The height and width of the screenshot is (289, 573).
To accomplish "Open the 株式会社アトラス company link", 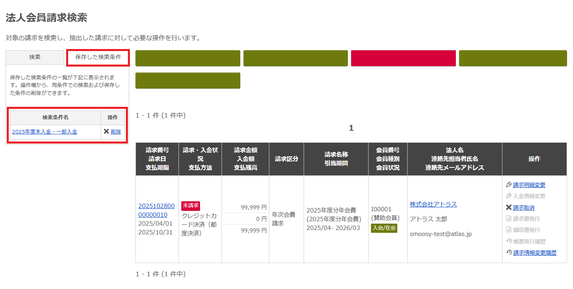I will 433,204.
